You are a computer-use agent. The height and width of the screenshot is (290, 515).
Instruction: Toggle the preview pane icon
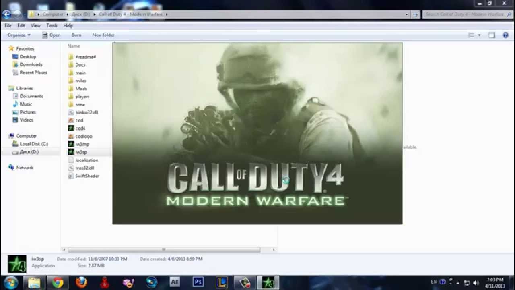492,35
